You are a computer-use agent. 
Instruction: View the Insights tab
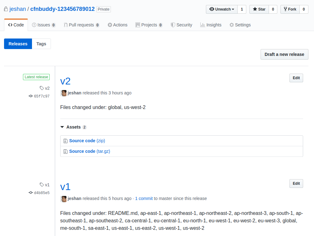pyautogui.click(x=211, y=25)
